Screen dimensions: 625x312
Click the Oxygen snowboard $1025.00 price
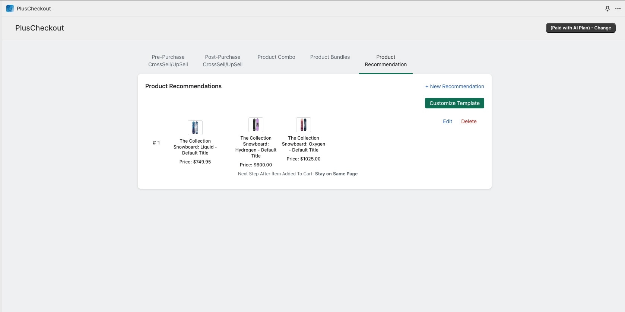pyautogui.click(x=304, y=159)
